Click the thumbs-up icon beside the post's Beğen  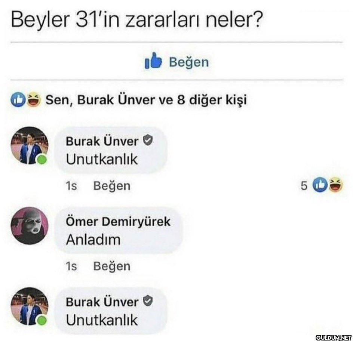153,61
